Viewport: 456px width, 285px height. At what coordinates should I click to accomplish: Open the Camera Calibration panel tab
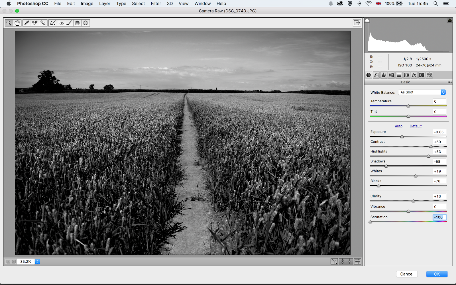pos(422,75)
